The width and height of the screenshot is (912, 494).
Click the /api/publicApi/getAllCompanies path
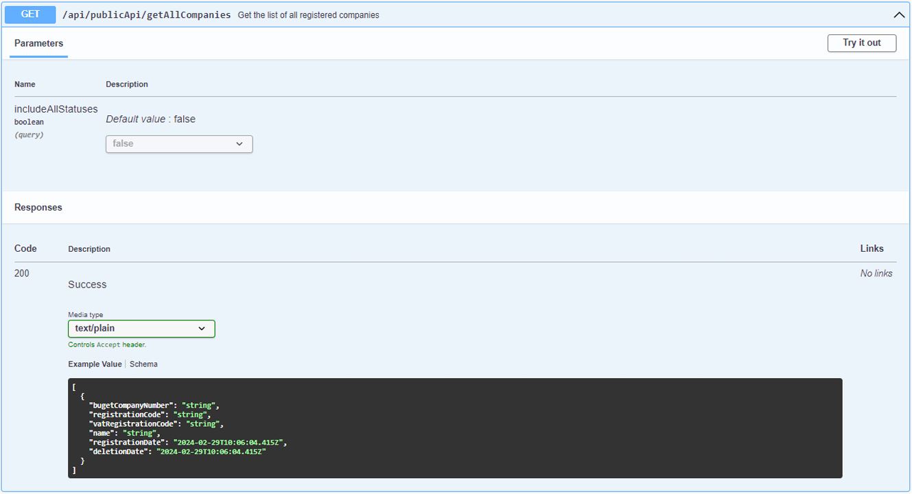tap(146, 14)
